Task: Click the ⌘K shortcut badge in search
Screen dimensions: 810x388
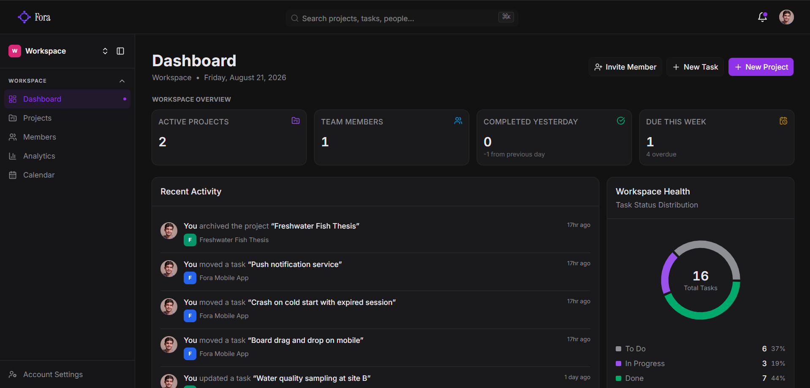Action: pos(506,17)
